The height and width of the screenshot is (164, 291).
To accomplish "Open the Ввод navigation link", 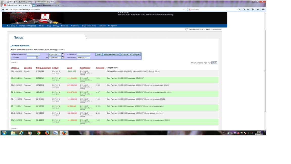I will 48,26.
